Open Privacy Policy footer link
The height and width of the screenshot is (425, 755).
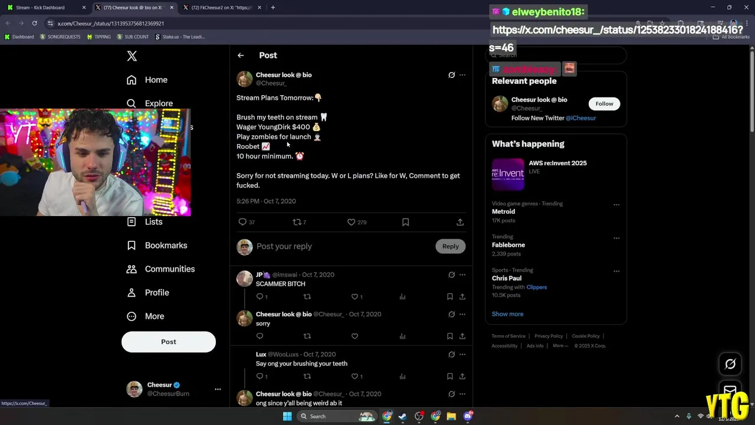click(549, 336)
